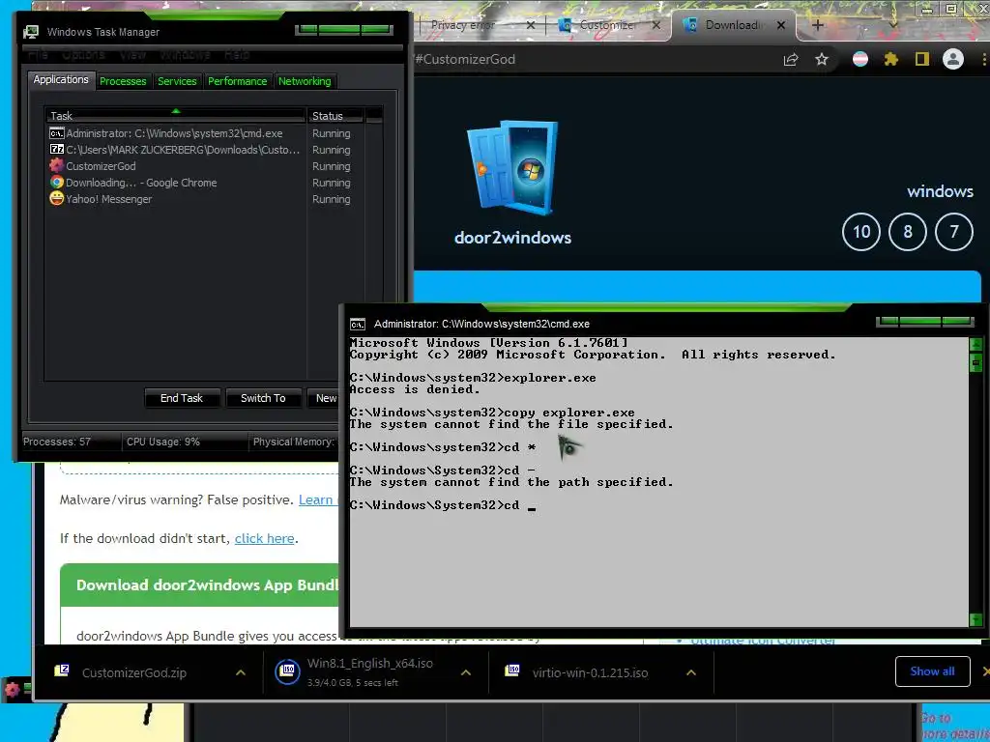Switch to Services tab
This screenshot has width=990, height=742.
pos(178,81)
